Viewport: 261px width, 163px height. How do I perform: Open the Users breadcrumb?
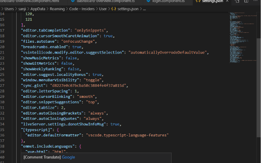click(9, 9)
